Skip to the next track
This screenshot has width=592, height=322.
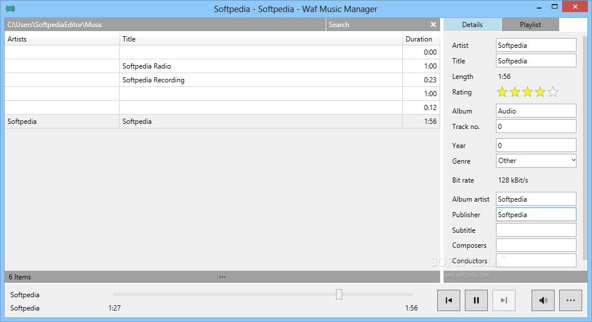503,301
